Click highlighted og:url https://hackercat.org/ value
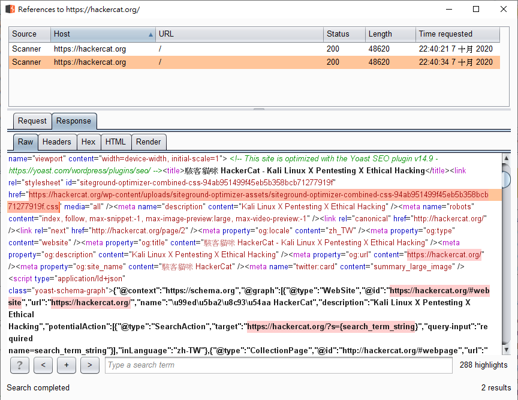Screen dimensions: 518x400 tap(444, 254)
